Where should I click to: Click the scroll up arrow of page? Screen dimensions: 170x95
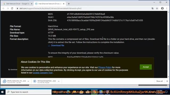[x=168, y=12]
